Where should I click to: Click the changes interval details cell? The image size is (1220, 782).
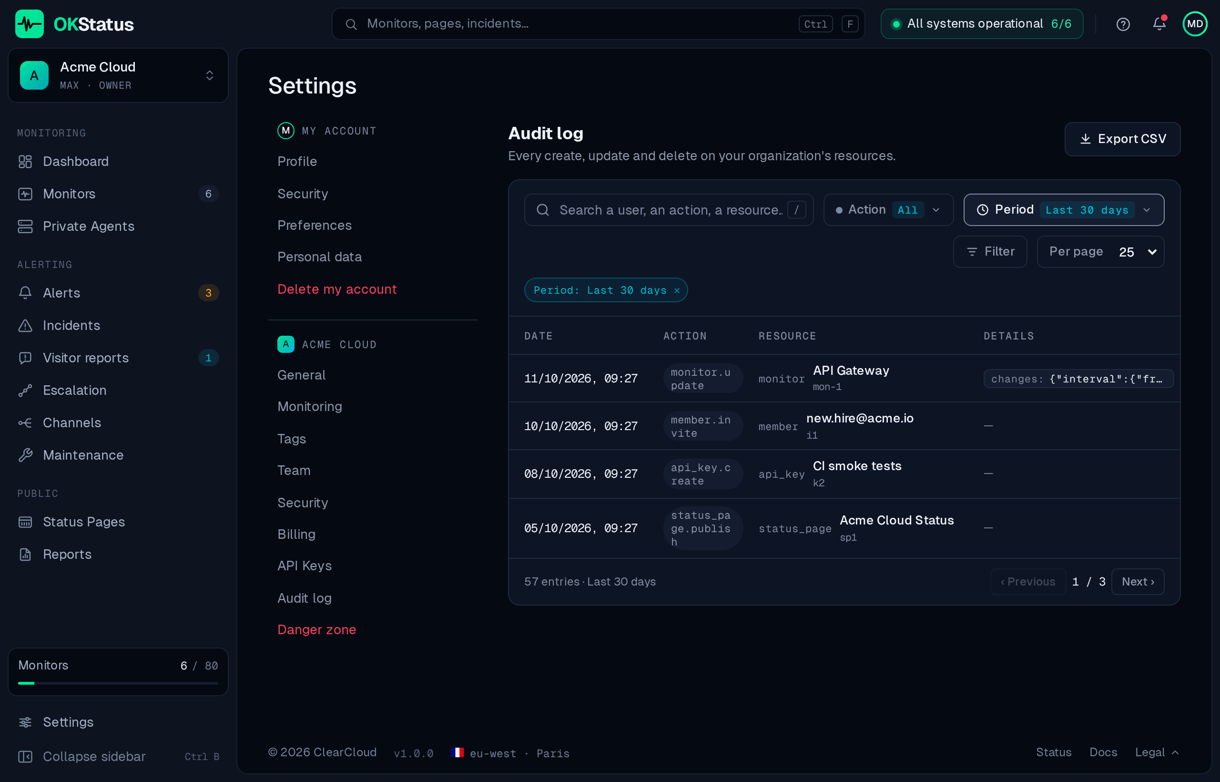1078,379
